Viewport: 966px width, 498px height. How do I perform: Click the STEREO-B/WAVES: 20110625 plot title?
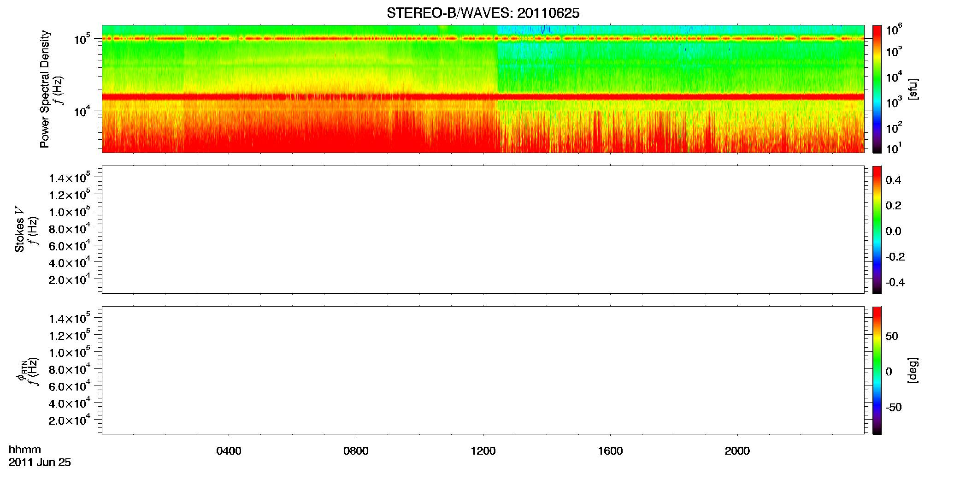(x=483, y=13)
